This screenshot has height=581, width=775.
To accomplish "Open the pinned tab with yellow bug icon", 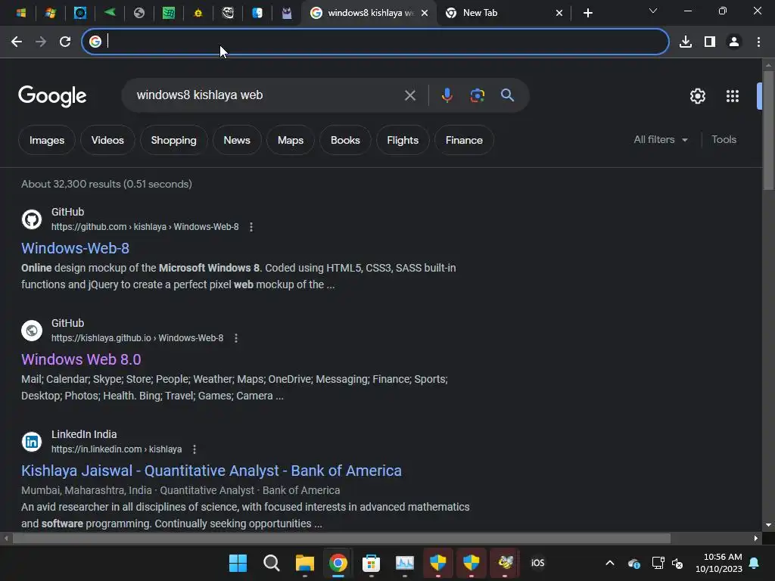I will [x=198, y=13].
